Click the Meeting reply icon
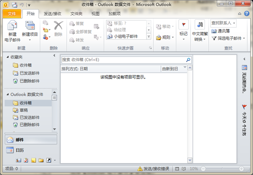The height and width of the screenshot is (175, 253). (96, 26)
